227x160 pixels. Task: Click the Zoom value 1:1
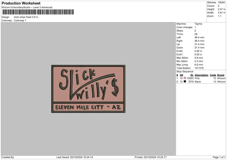point(219,16)
